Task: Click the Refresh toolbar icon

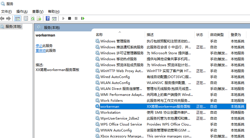Action: coord(33,18)
